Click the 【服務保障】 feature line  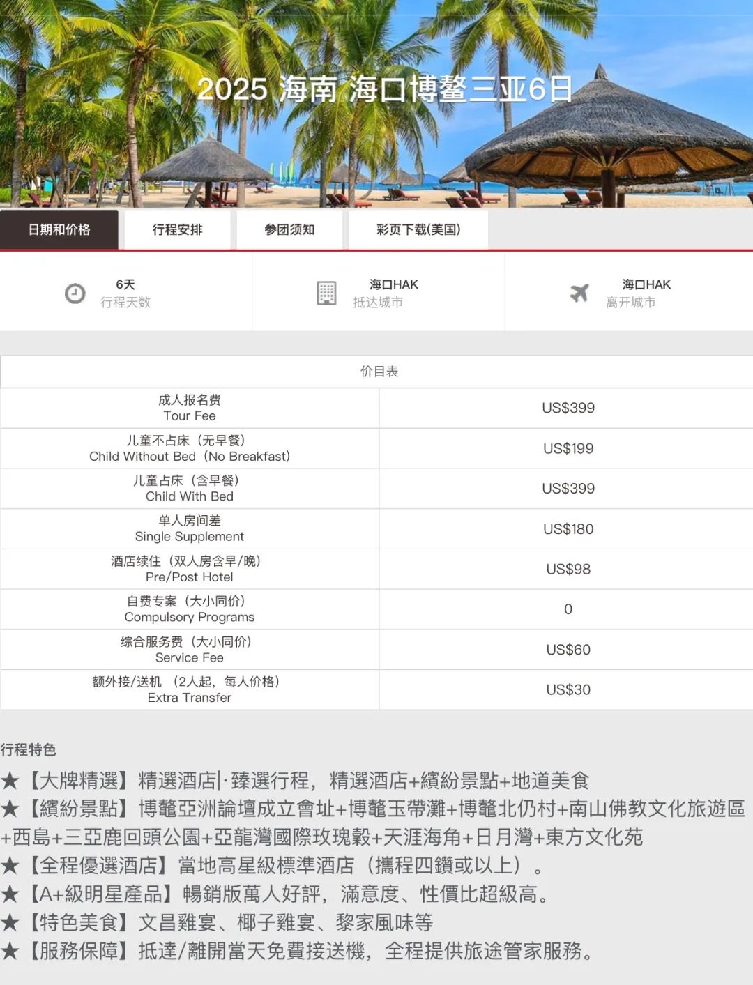click(x=297, y=951)
